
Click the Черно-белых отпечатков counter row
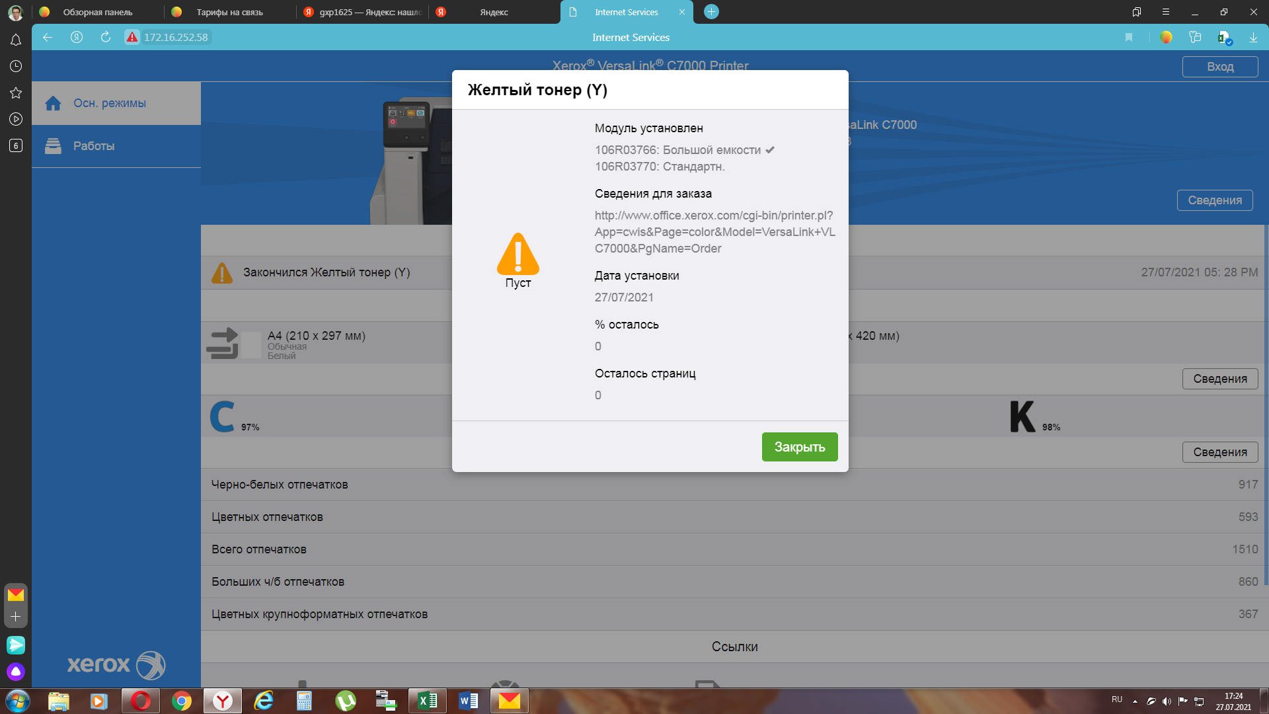pos(735,485)
